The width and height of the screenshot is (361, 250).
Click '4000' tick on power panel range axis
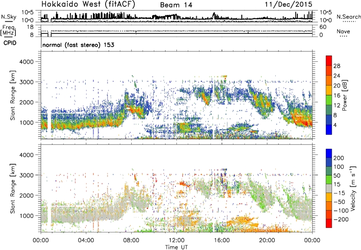point(26,62)
